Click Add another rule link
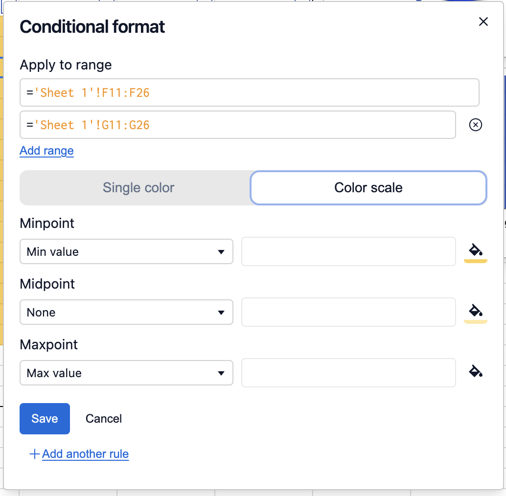 tap(85, 454)
